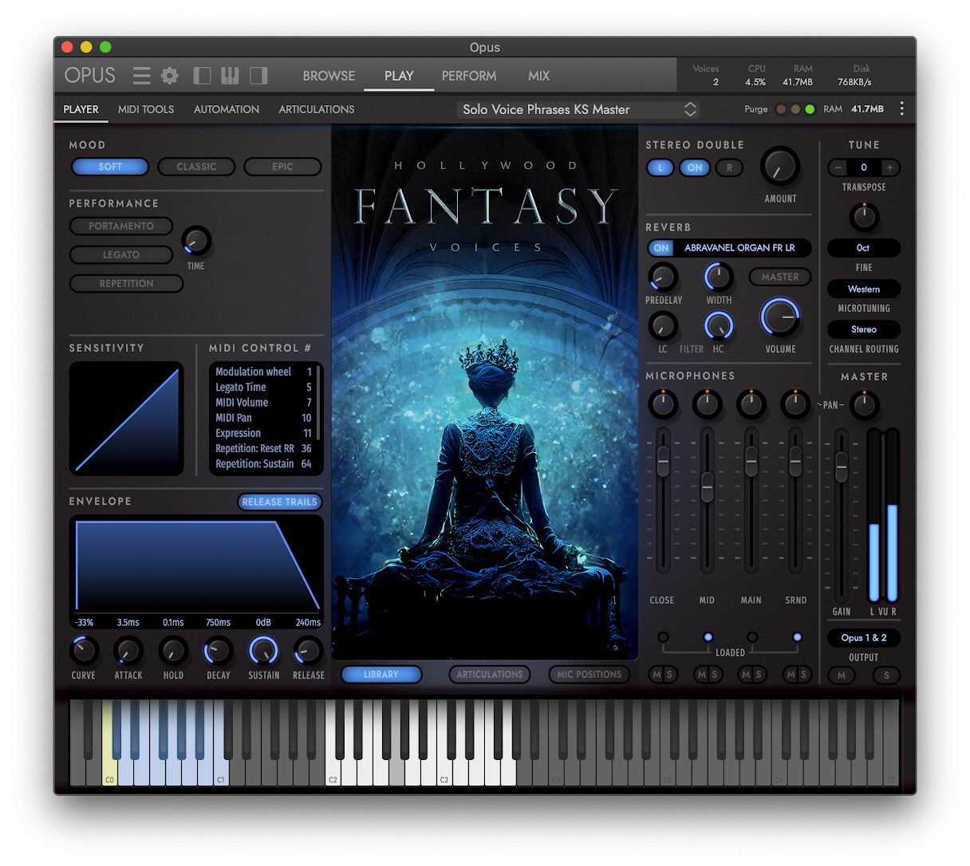
Task: Open the Solo Voice Phrases KS Master selector
Action: tap(579, 109)
